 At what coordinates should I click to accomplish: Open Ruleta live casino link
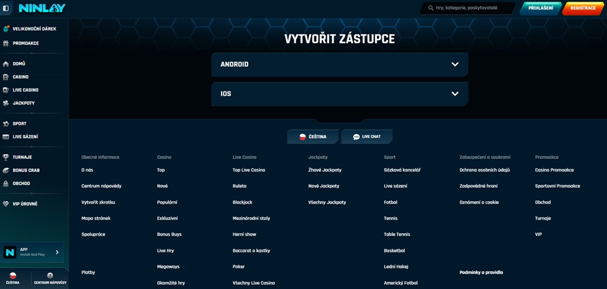pos(240,186)
